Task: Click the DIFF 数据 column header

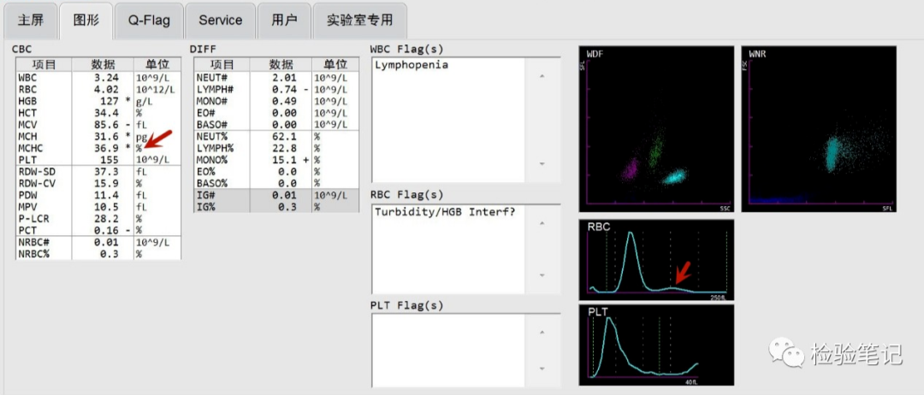Action: tap(281, 65)
